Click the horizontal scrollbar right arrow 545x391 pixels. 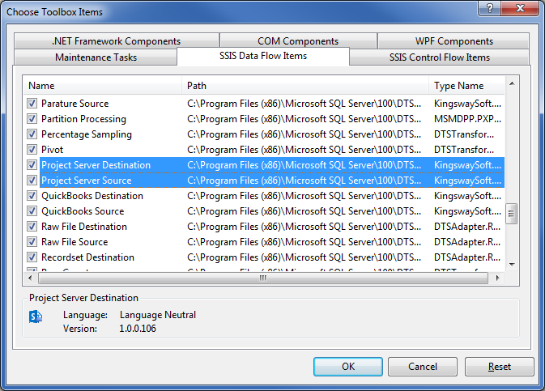click(x=498, y=278)
